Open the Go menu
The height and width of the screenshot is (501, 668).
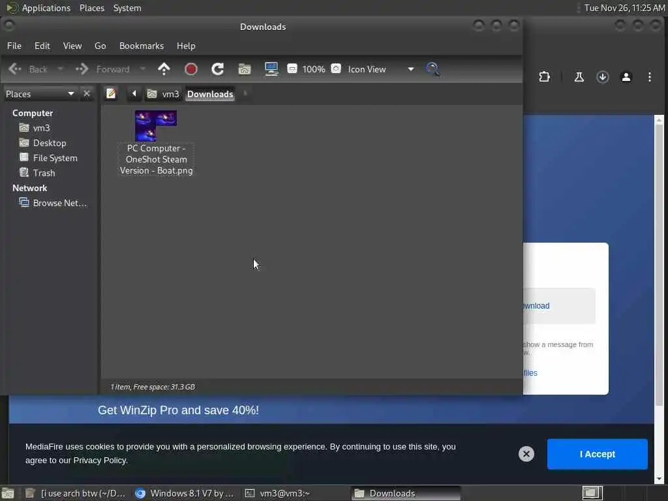[x=100, y=46]
